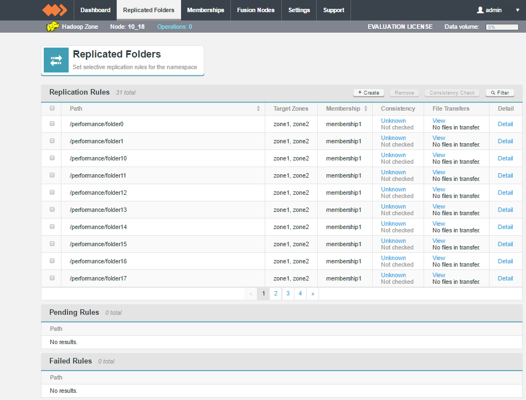526x400 pixels.
Task: Check the /performance/folder12 row checkbox
Action: tap(52, 192)
